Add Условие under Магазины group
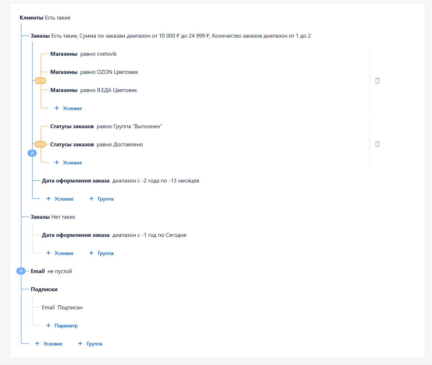Screen dimensions: 432x365 [68, 108]
